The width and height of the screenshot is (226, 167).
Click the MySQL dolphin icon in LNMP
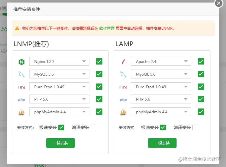tap(22, 74)
